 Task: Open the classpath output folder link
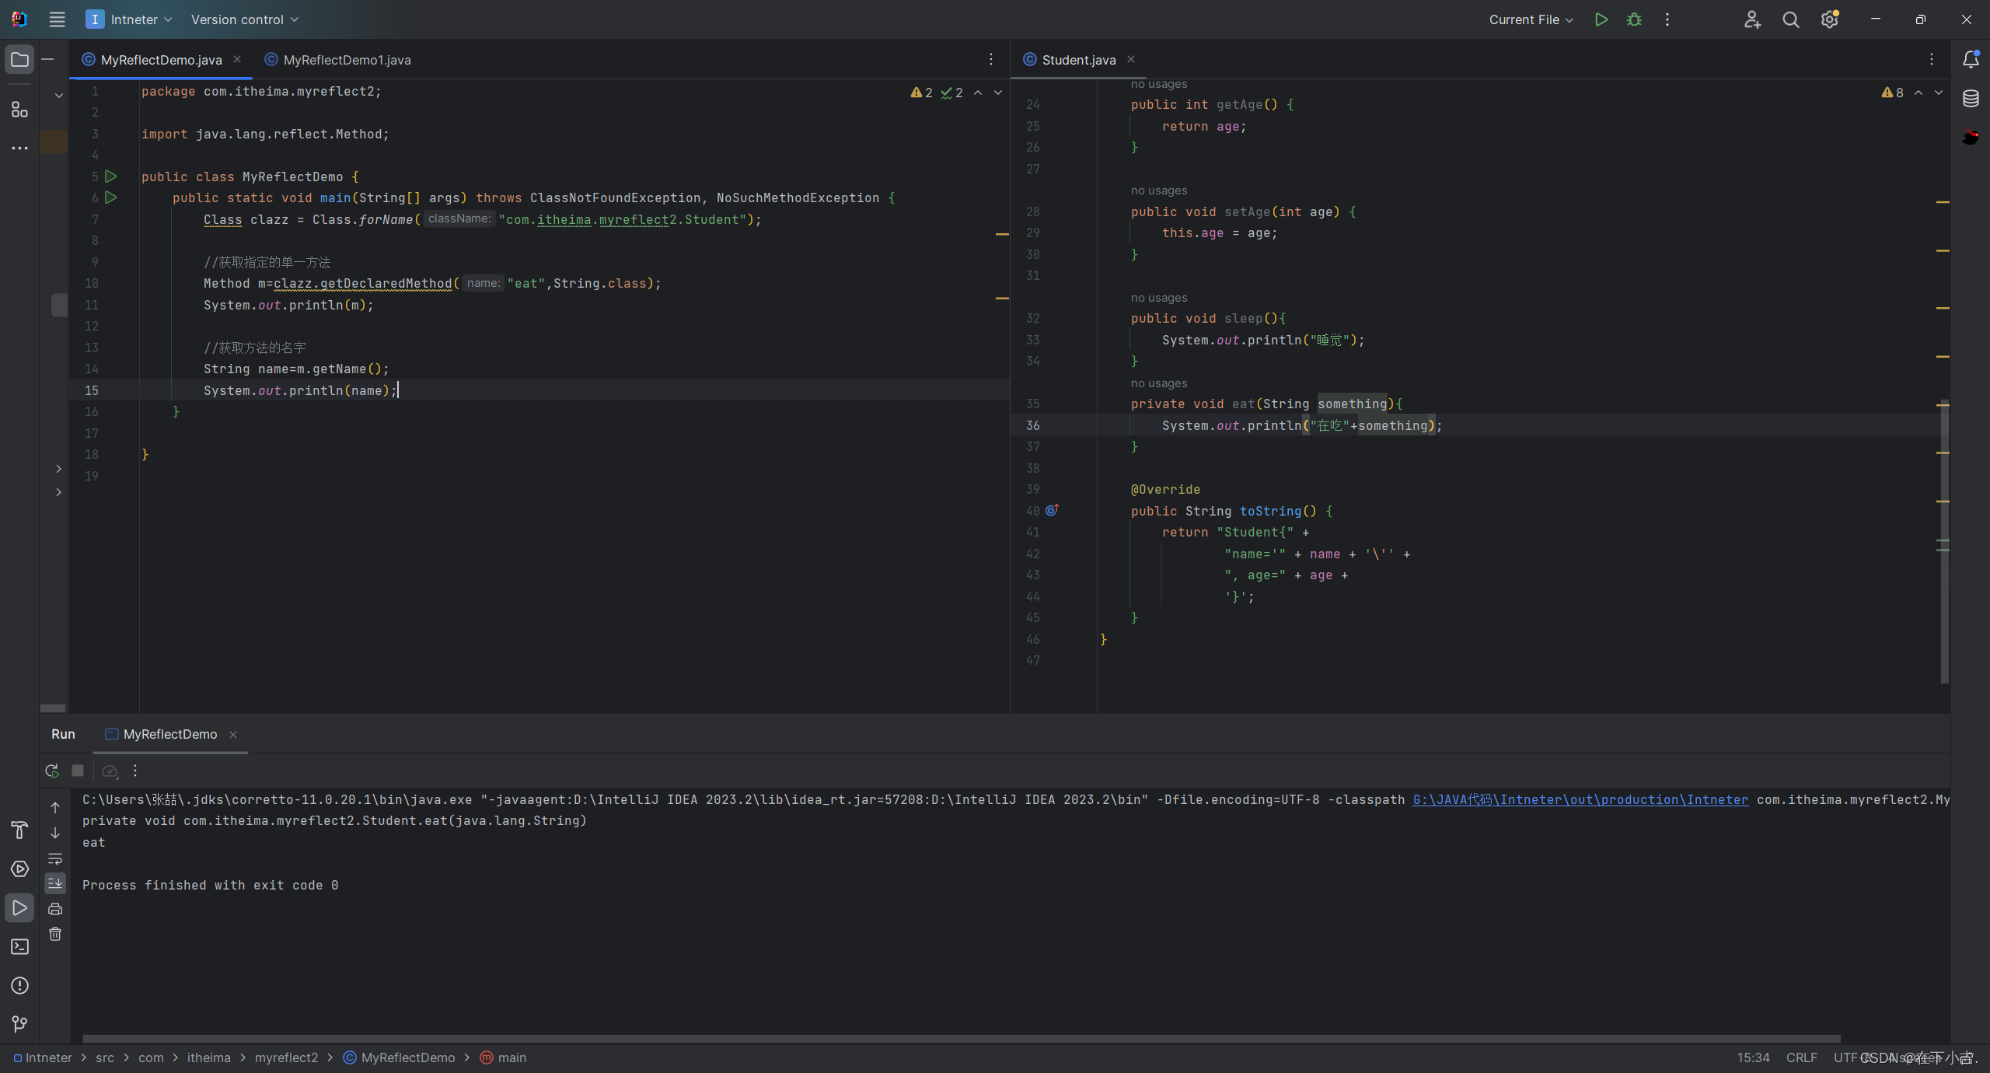pyautogui.click(x=1580, y=799)
